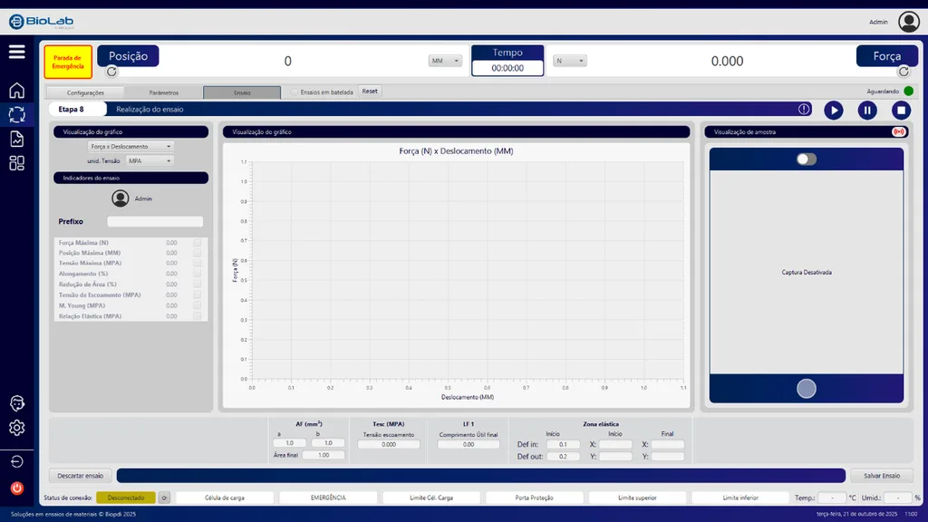Click the Def in field
The image size is (928, 522).
click(x=563, y=444)
